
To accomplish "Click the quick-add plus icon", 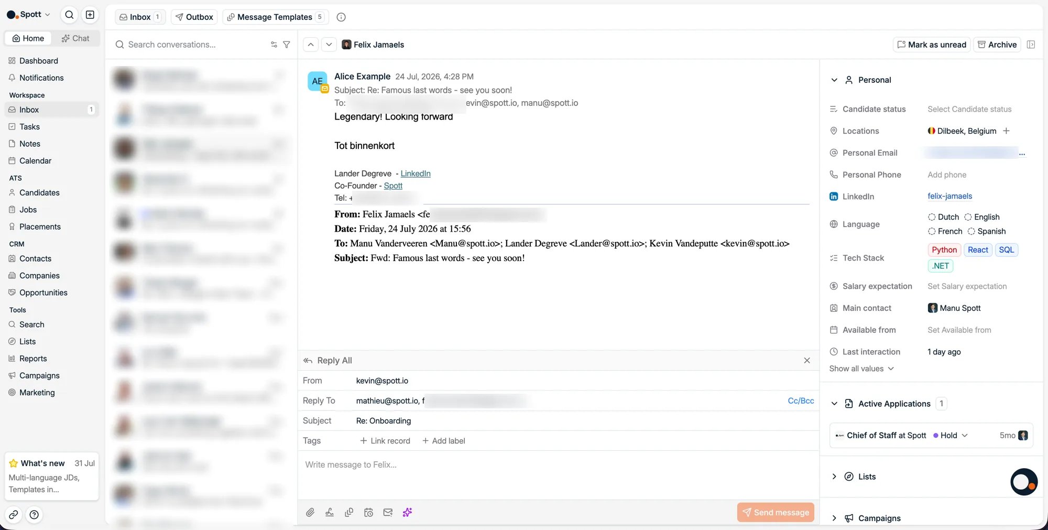I will (90, 15).
